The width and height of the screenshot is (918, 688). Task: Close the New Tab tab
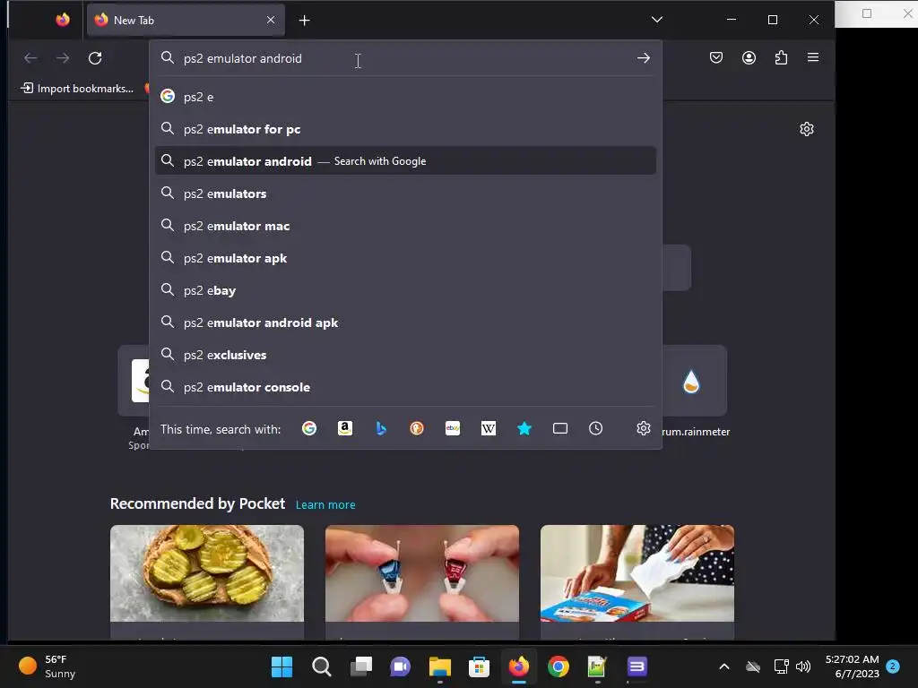click(271, 20)
